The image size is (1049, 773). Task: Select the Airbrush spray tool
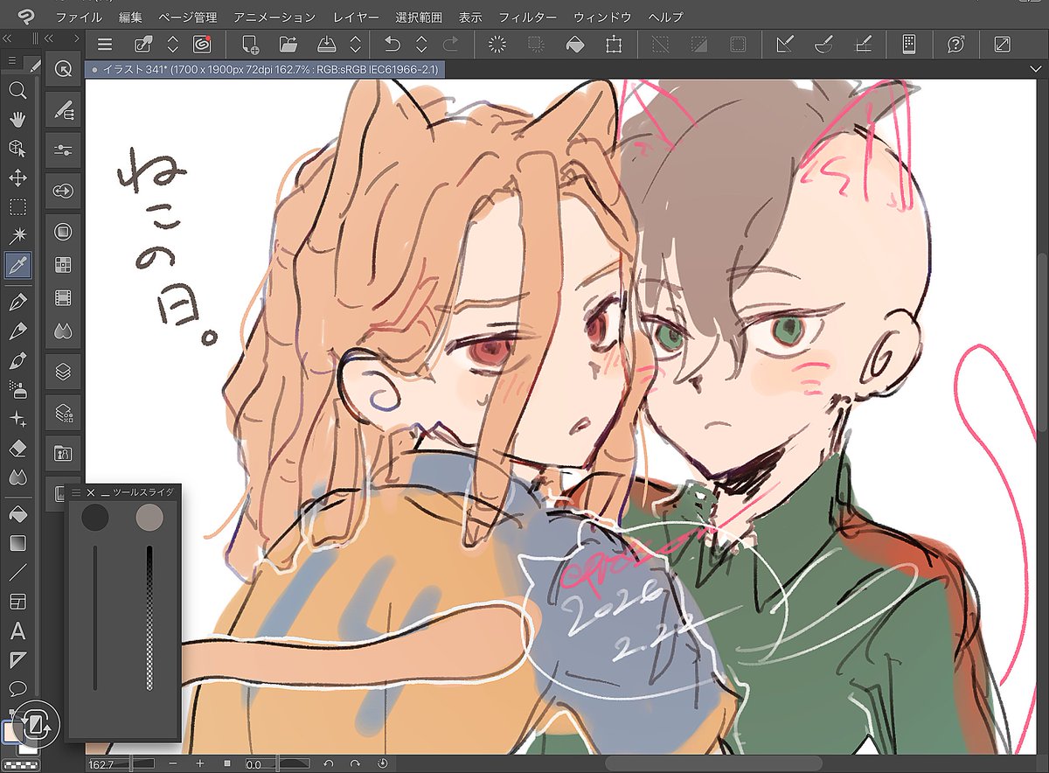click(x=17, y=389)
